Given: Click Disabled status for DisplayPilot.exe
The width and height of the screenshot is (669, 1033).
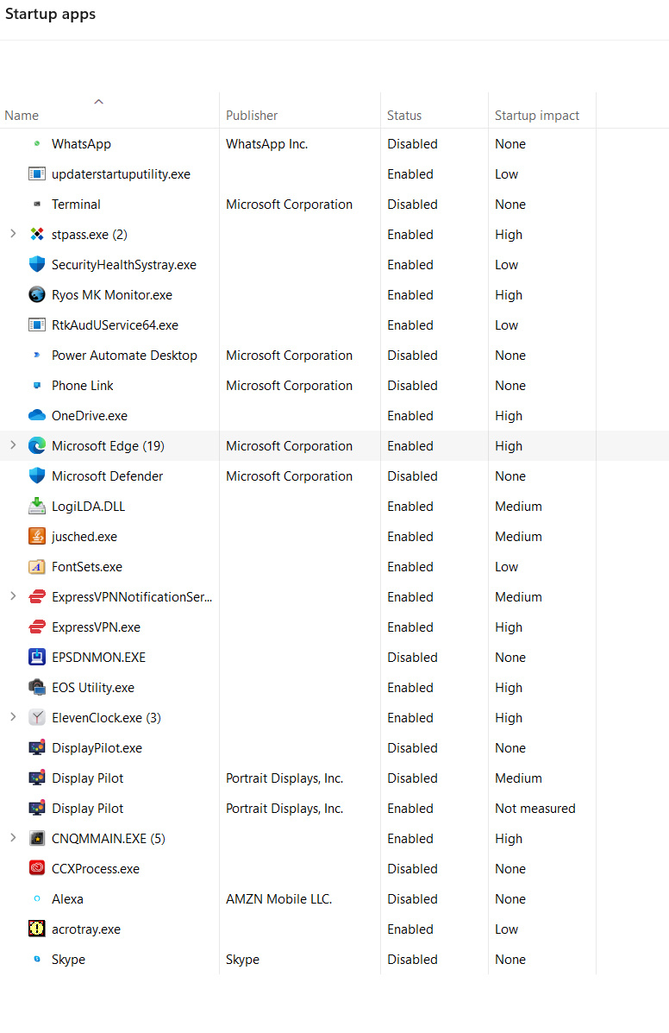Looking at the screenshot, I should pos(412,747).
